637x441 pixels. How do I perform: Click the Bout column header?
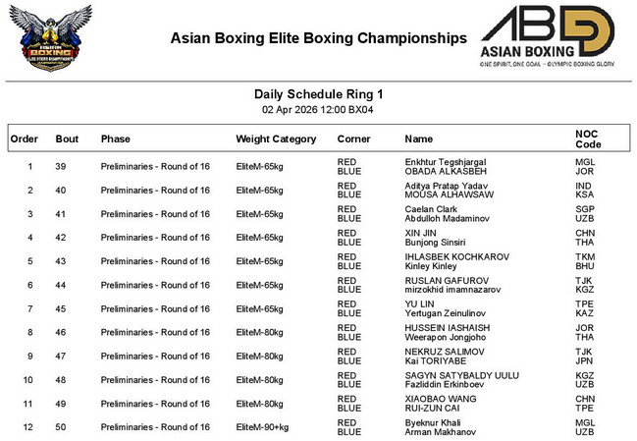pyautogui.click(x=67, y=139)
